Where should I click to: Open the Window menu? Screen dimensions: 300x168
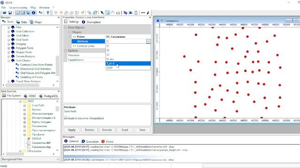[x=44, y=7]
